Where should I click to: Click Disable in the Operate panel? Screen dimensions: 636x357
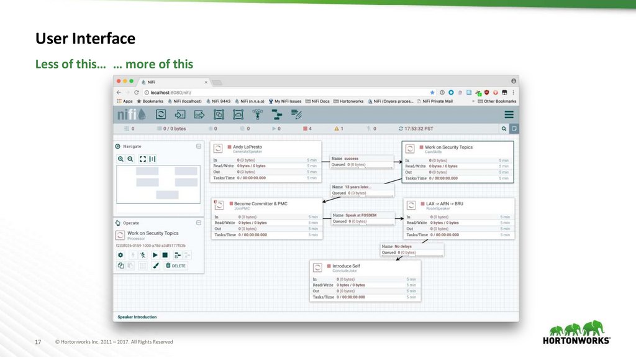(143, 255)
